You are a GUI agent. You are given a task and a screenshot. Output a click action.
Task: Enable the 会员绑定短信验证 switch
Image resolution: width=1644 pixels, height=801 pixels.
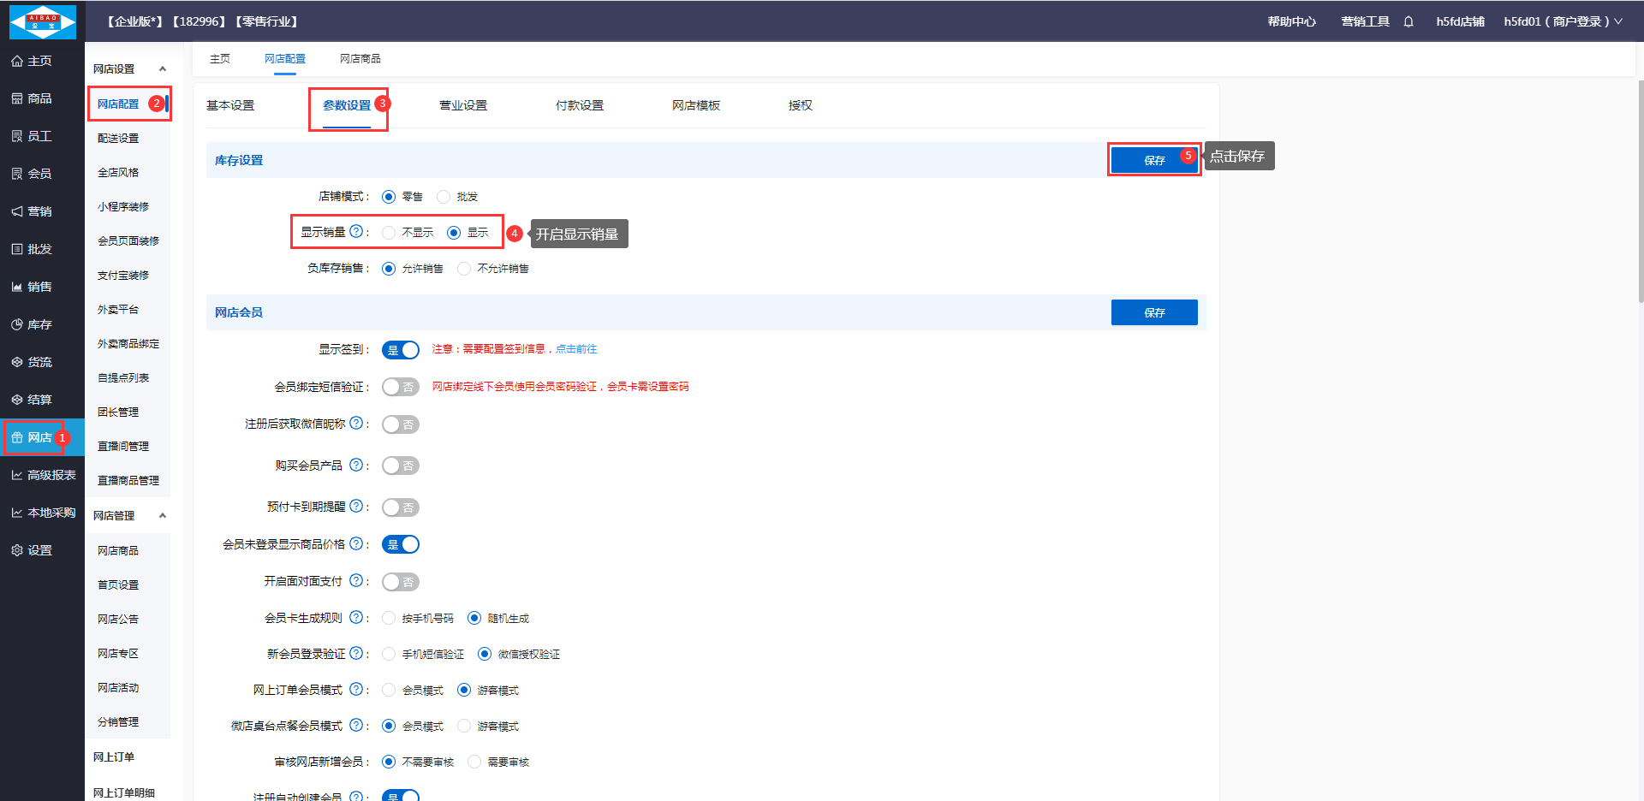pos(401,387)
